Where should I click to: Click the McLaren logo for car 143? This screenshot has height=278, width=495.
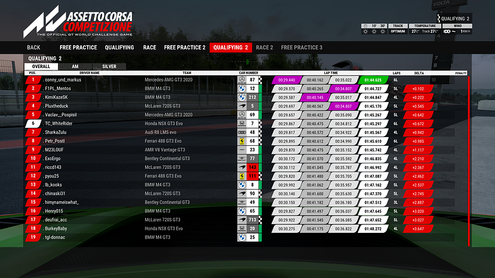click(x=242, y=167)
